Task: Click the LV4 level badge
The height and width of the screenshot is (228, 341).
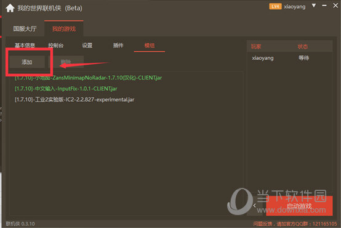Action: 275,6
